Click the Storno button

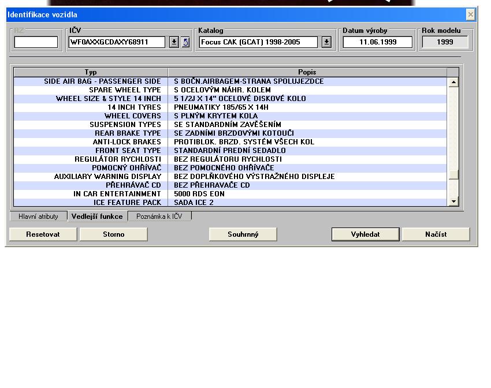[113, 234]
